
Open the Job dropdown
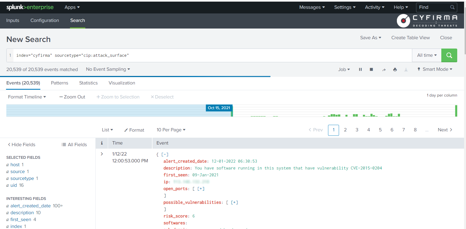344,70
